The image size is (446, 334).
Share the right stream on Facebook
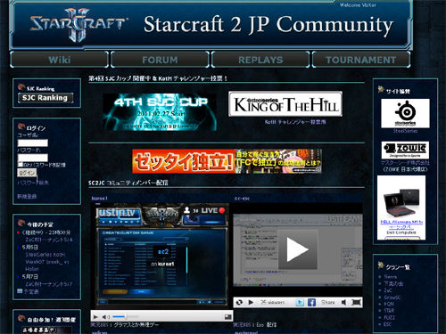311,302
